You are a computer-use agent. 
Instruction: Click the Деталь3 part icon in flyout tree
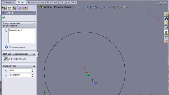pos(42,7)
